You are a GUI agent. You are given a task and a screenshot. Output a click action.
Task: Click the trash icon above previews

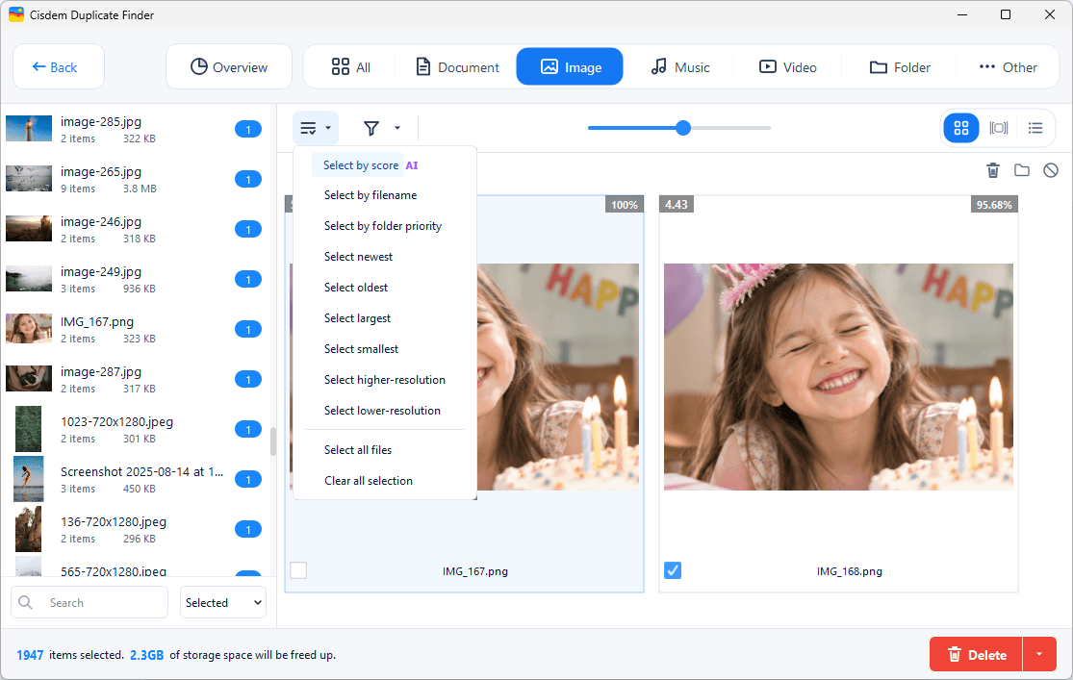pyautogui.click(x=993, y=170)
